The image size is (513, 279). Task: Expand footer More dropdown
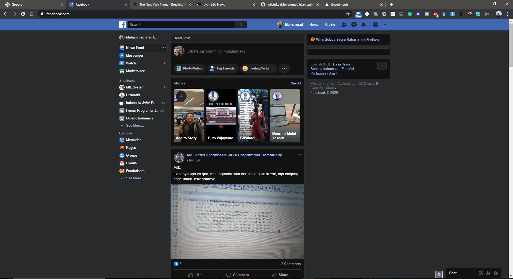click(331, 88)
